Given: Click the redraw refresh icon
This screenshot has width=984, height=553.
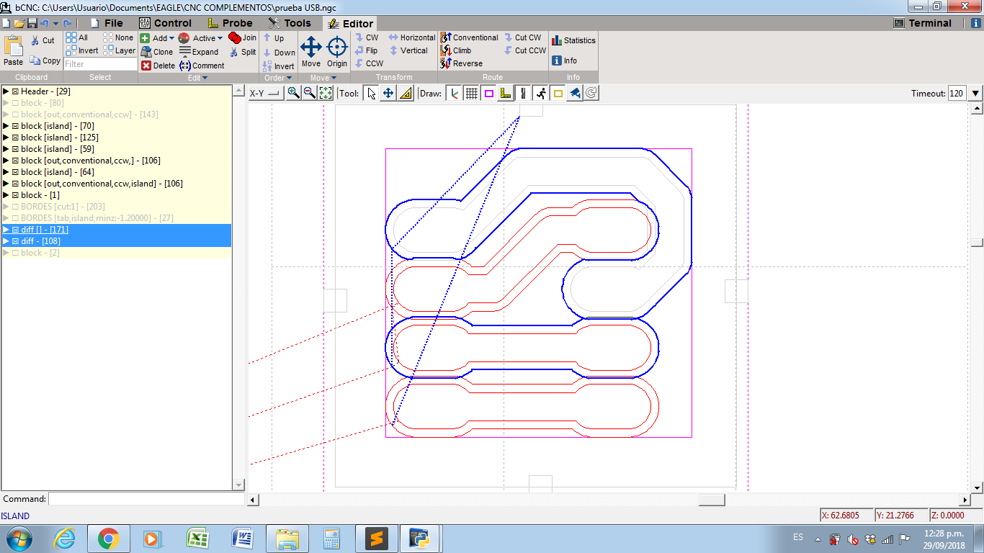Looking at the screenshot, I should coord(591,93).
